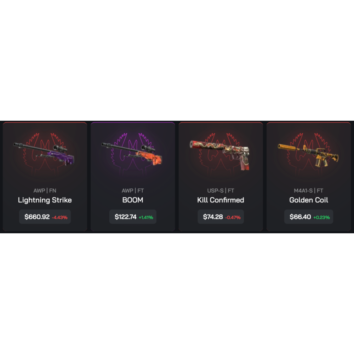Image resolution: width=354 pixels, height=354 pixels.
Task: Open the BOOM item title
Action: pyautogui.click(x=133, y=200)
